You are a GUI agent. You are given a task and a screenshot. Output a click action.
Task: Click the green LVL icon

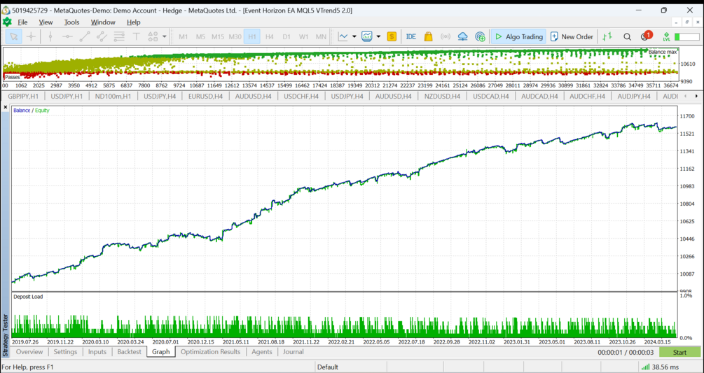tap(666, 37)
